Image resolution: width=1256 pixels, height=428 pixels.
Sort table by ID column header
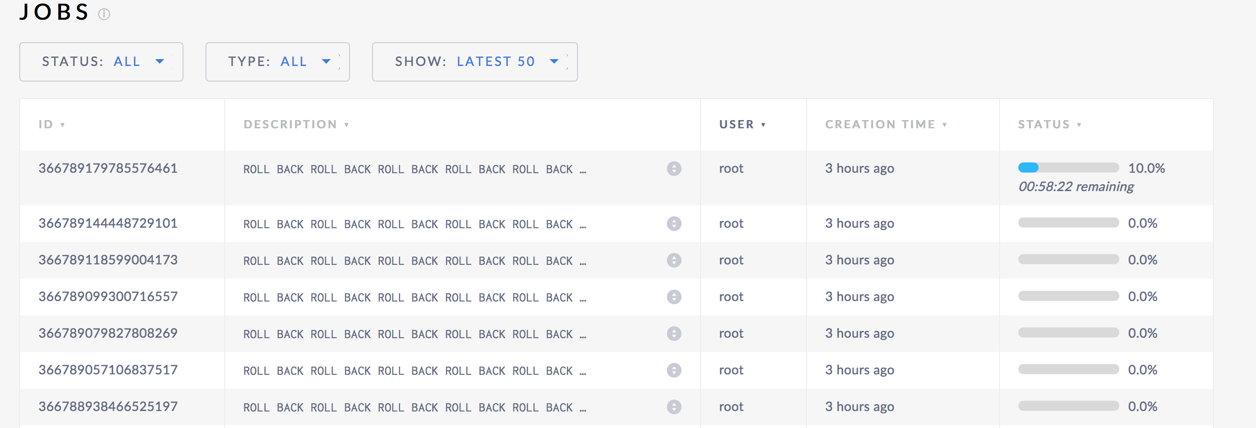tap(52, 125)
